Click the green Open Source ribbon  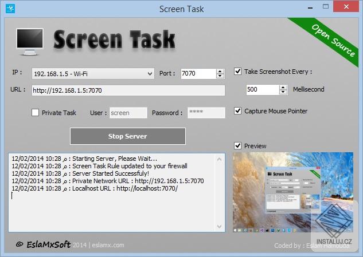[x=329, y=39]
